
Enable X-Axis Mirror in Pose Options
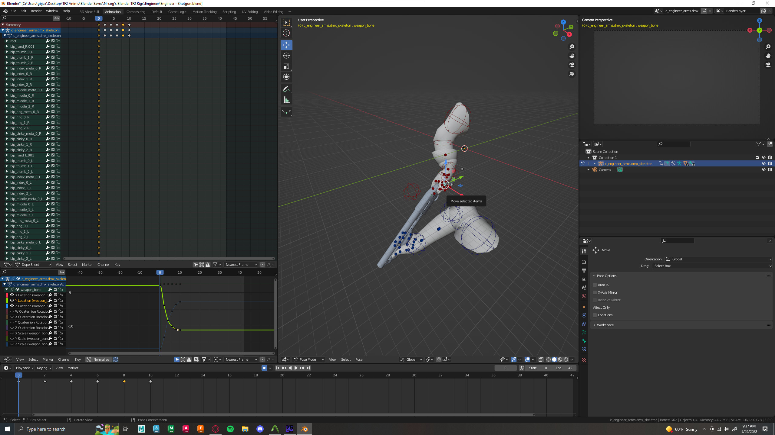595,292
